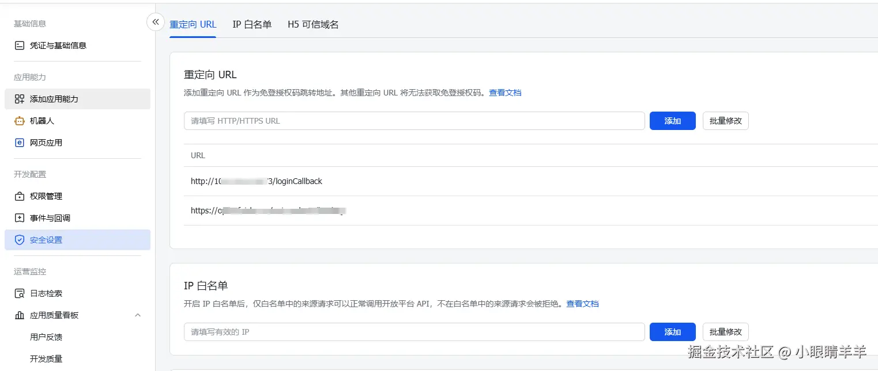878x371 pixels.
Task: Click the loginCallback URL row
Action: click(x=531, y=181)
